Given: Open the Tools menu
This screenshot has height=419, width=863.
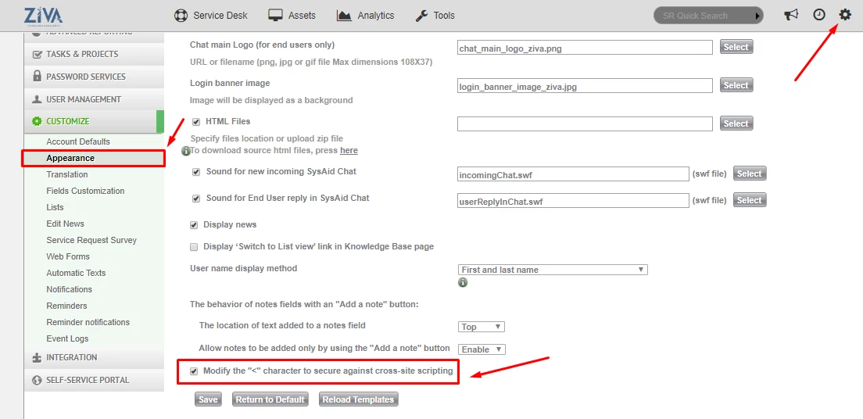Looking at the screenshot, I should pos(435,16).
